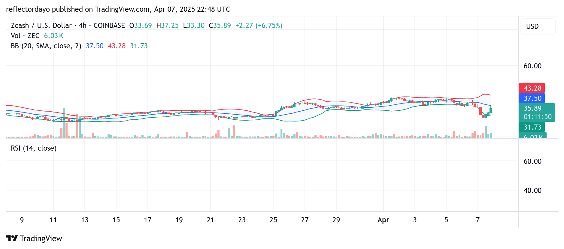Click date 13 on time axis
Viewport: 564px width, 249px height.
tap(85, 220)
